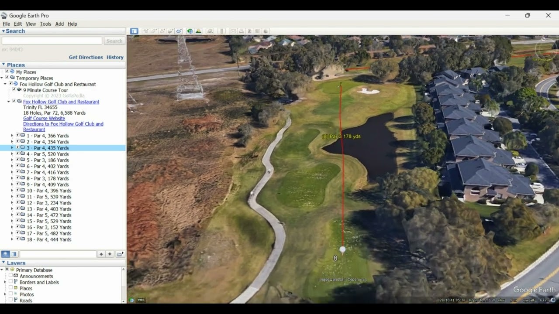Click the Record a Tour toolbar icon

179,31
